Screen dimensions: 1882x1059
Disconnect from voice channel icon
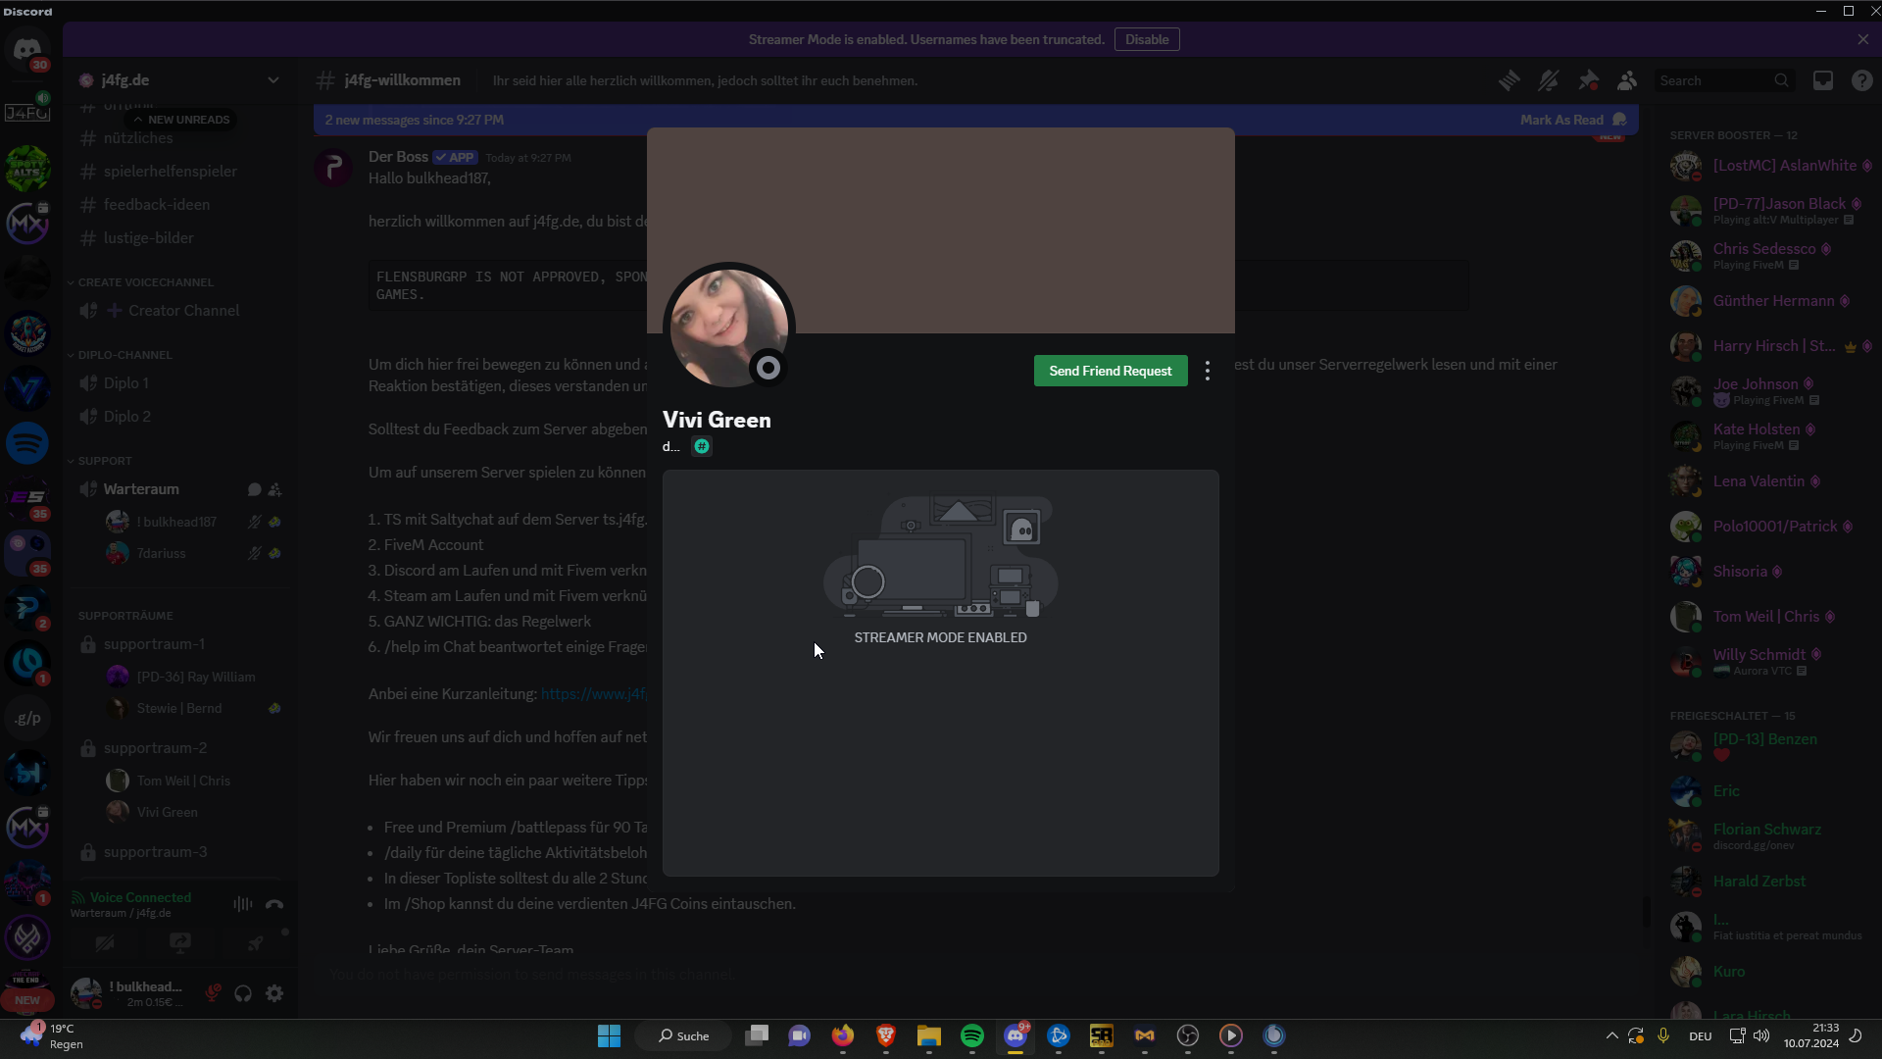click(274, 904)
